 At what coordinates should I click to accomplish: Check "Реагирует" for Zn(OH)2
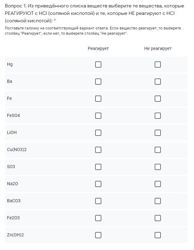[x=98, y=235]
